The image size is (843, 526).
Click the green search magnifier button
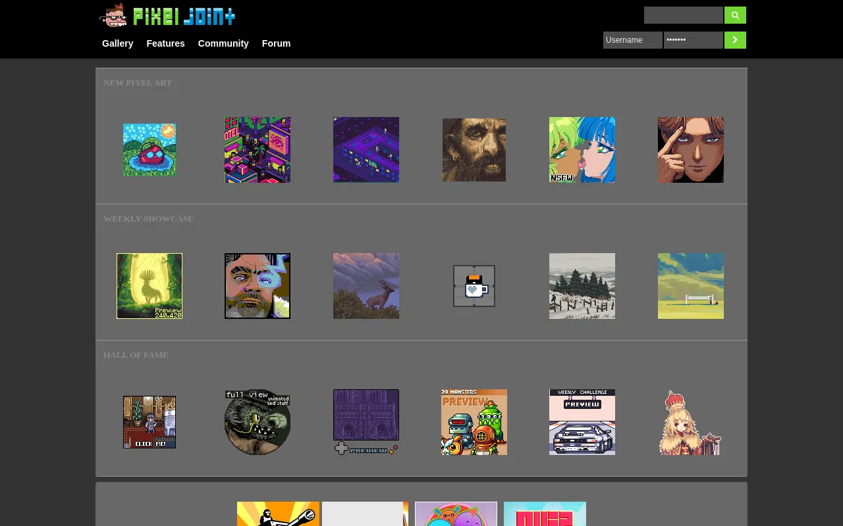point(735,15)
